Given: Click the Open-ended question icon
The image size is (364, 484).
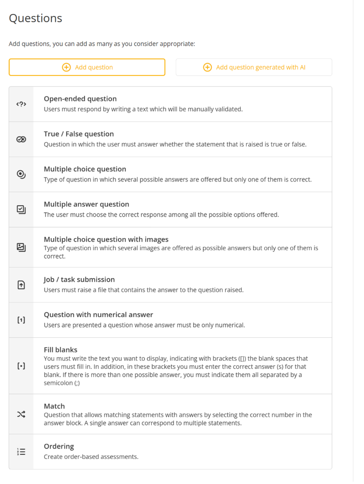Looking at the screenshot, I should pos(21,104).
